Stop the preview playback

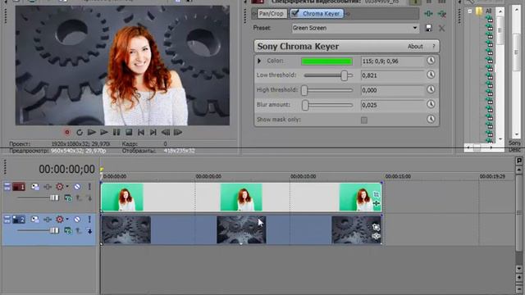129,133
